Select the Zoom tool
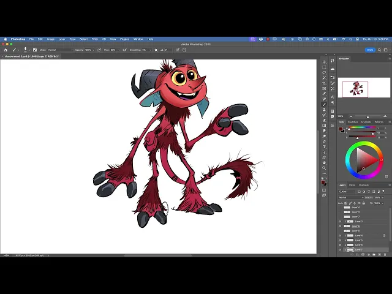Screen dimensions: 392x294 324,168
